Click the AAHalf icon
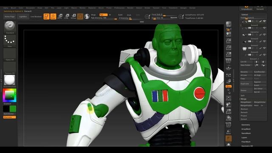 pyautogui.click(x=229, y=54)
